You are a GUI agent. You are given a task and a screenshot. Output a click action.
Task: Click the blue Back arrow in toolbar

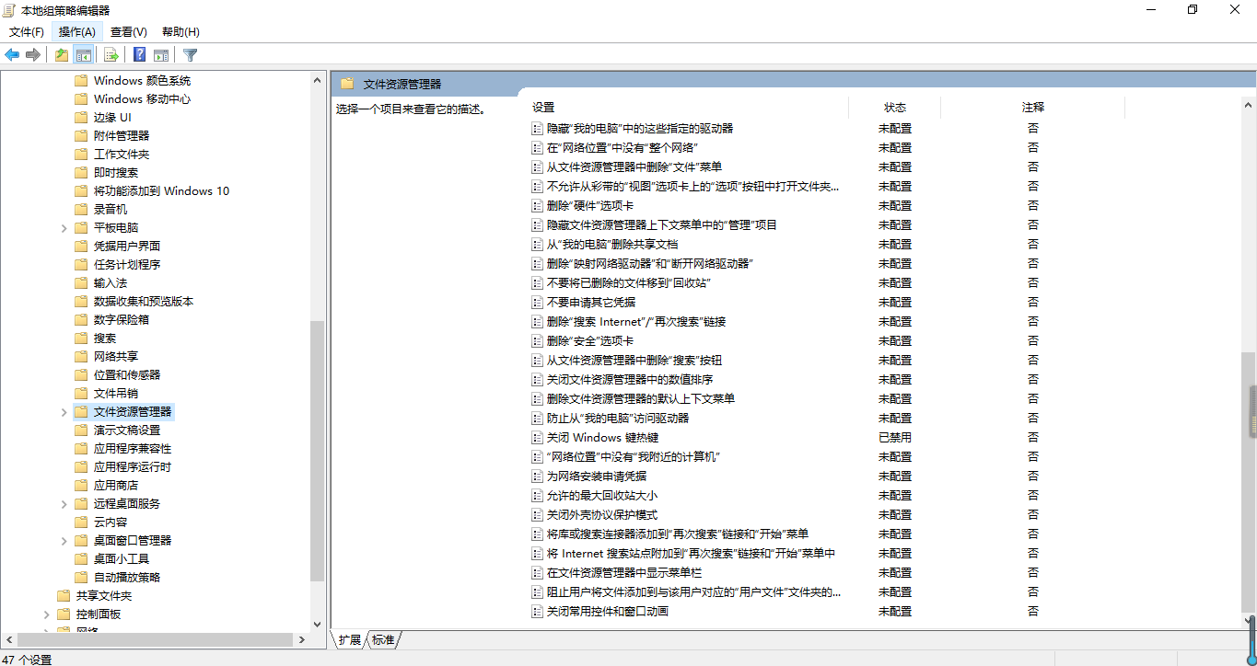pyautogui.click(x=13, y=55)
